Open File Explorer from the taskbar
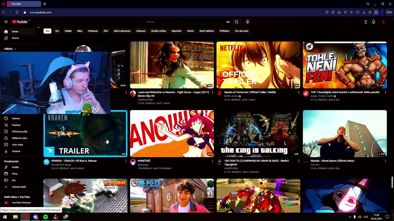 [15, 217]
